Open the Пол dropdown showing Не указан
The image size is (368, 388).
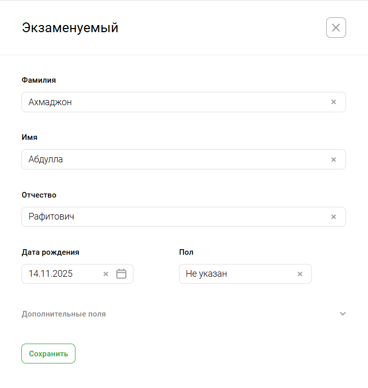pos(234,274)
